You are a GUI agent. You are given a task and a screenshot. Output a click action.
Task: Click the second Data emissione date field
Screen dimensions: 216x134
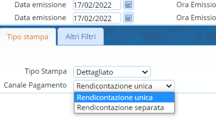pos(97,18)
